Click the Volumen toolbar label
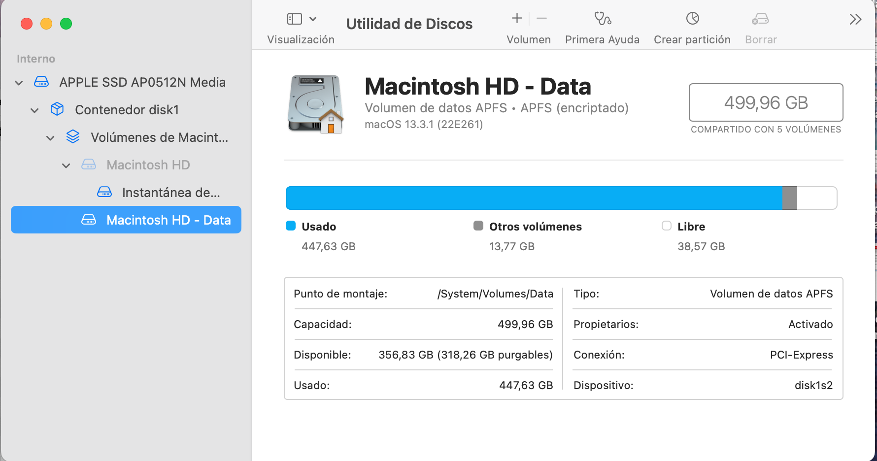Image resolution: width=877 pixels, height=461 pixels. pos(529,39)
